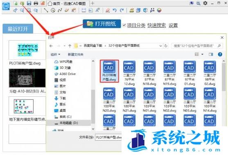This screenshot has width=228, height=155.
Task: Open the blue help question mark icon
Action: (x=220, y=55)
